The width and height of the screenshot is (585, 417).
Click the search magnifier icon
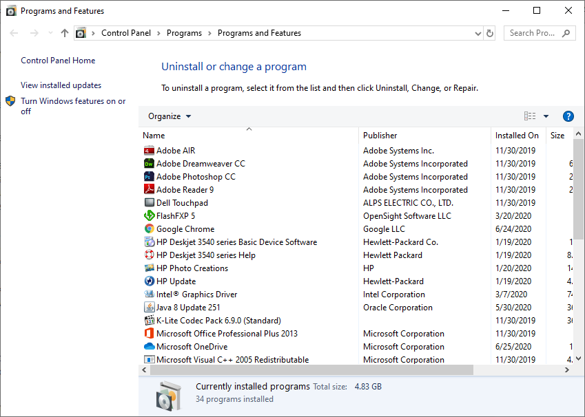click(566, 33)
